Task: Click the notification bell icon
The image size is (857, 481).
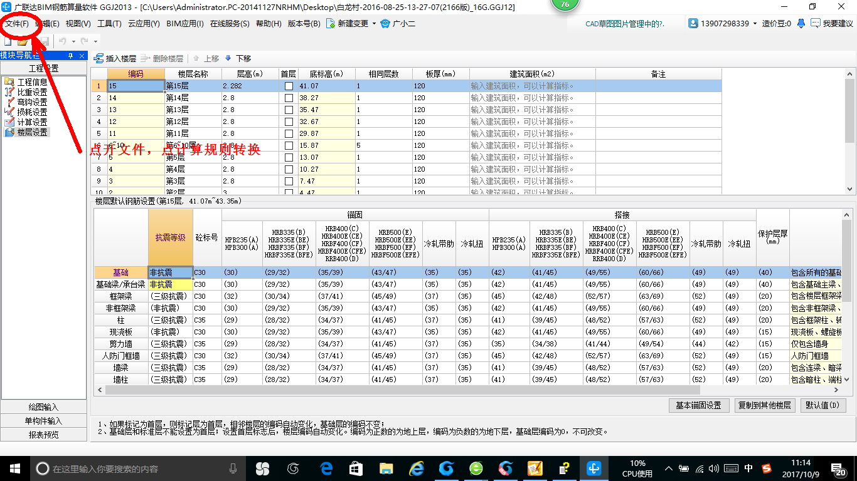Action: click(801, 24)
